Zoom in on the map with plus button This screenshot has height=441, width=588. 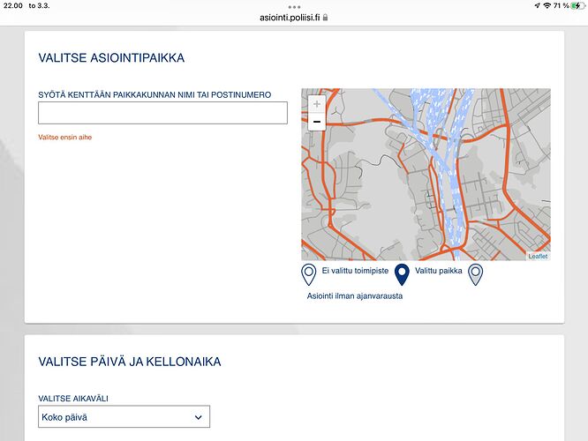pos(316,104)
